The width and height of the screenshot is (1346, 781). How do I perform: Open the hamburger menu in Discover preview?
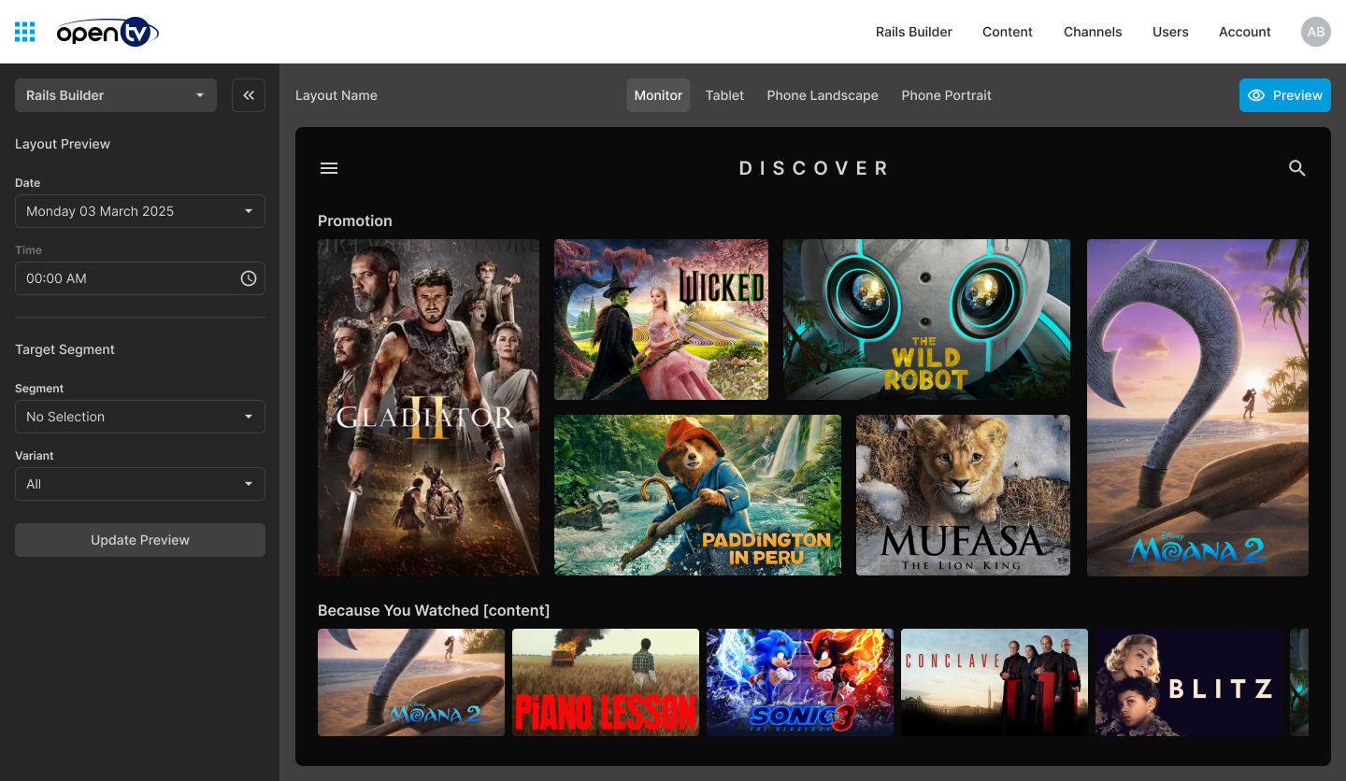(329, 168)
